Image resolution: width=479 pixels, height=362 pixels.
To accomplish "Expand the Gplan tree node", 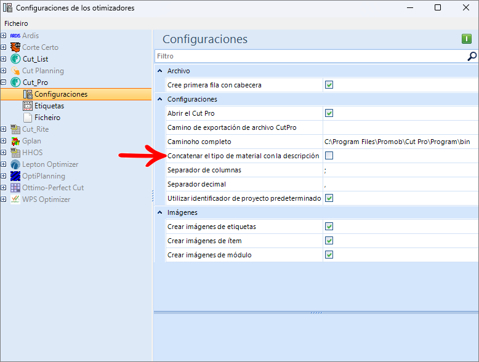I will 3,141.
